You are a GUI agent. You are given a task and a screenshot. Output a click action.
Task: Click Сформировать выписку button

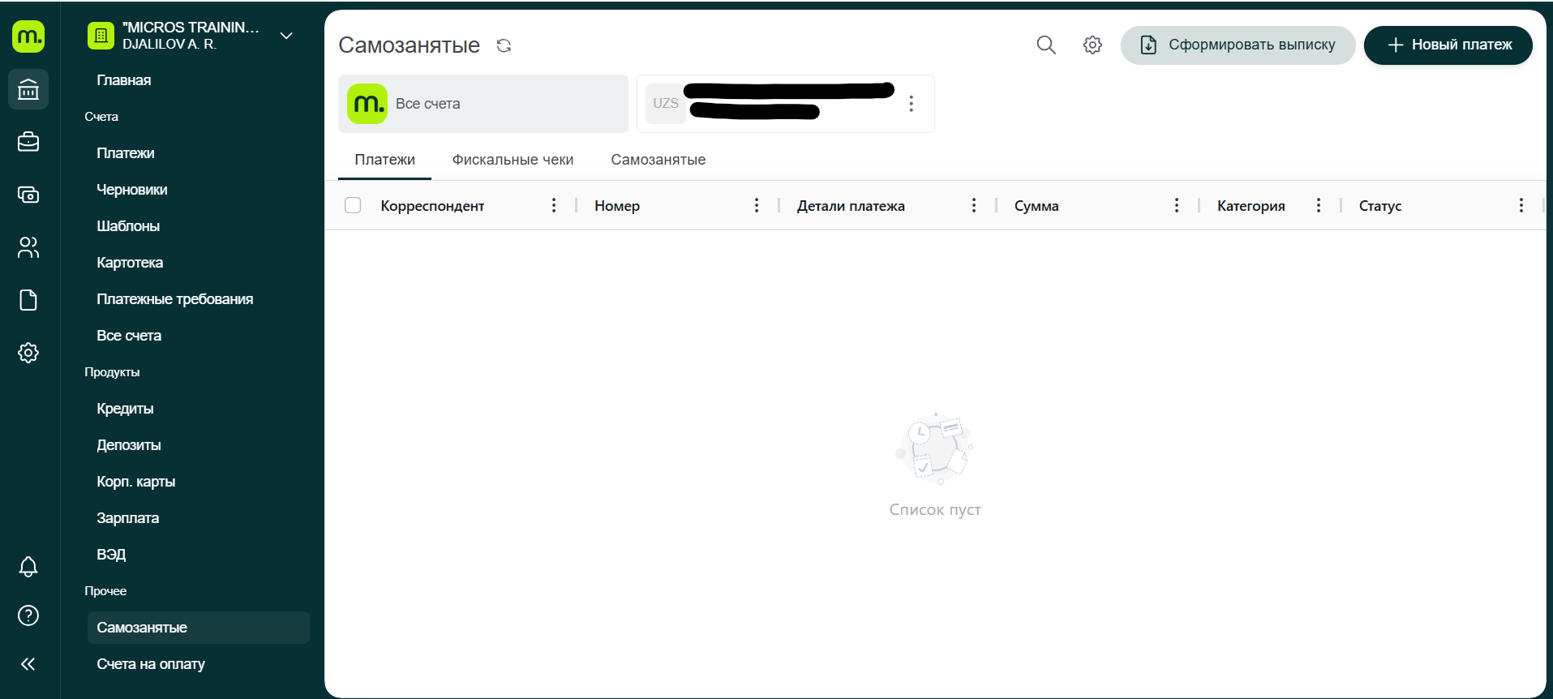pos(1238,45)
